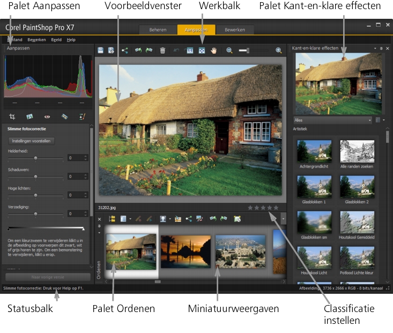Image resolution: width=393 pixels, height=333 pixels.
Task: Open the Bewerken menu in the menu bar
Action: pyautogui.click(x=36, y=40)
